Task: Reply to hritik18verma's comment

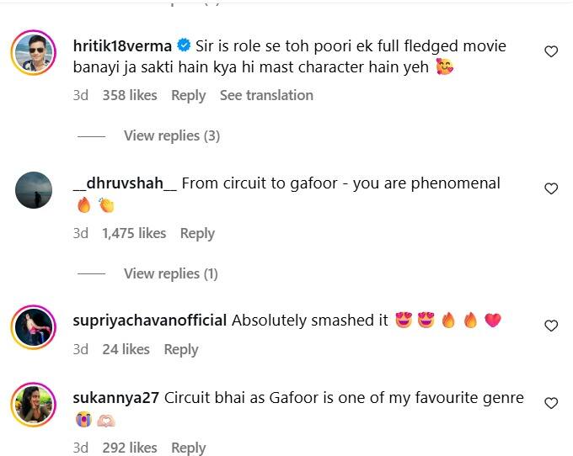Action: (188, 95)
